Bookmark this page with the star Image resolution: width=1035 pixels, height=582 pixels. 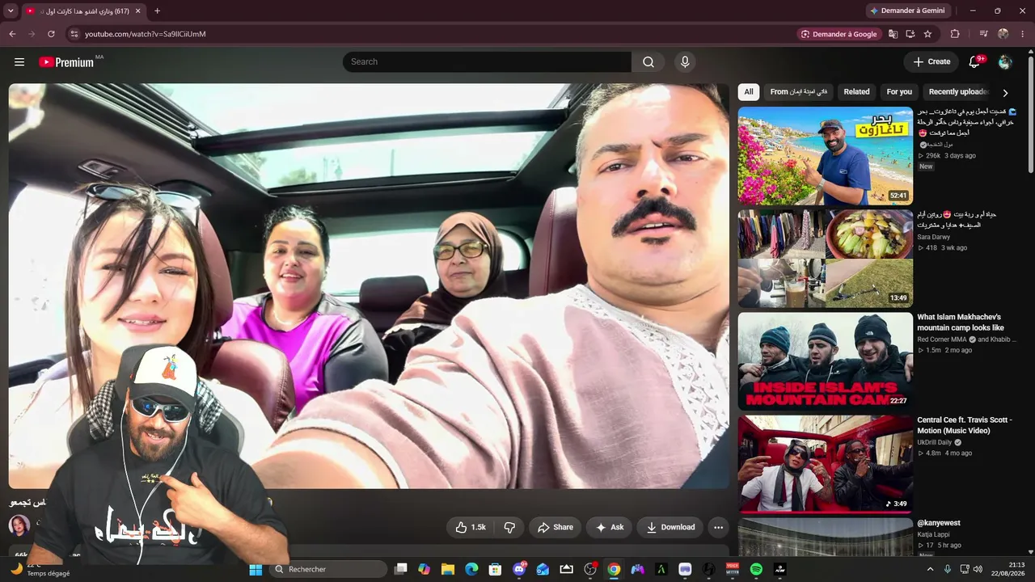coord(927,34)
